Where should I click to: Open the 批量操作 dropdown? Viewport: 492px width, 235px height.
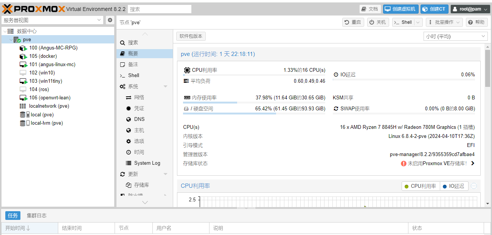[x=444, y=22]
